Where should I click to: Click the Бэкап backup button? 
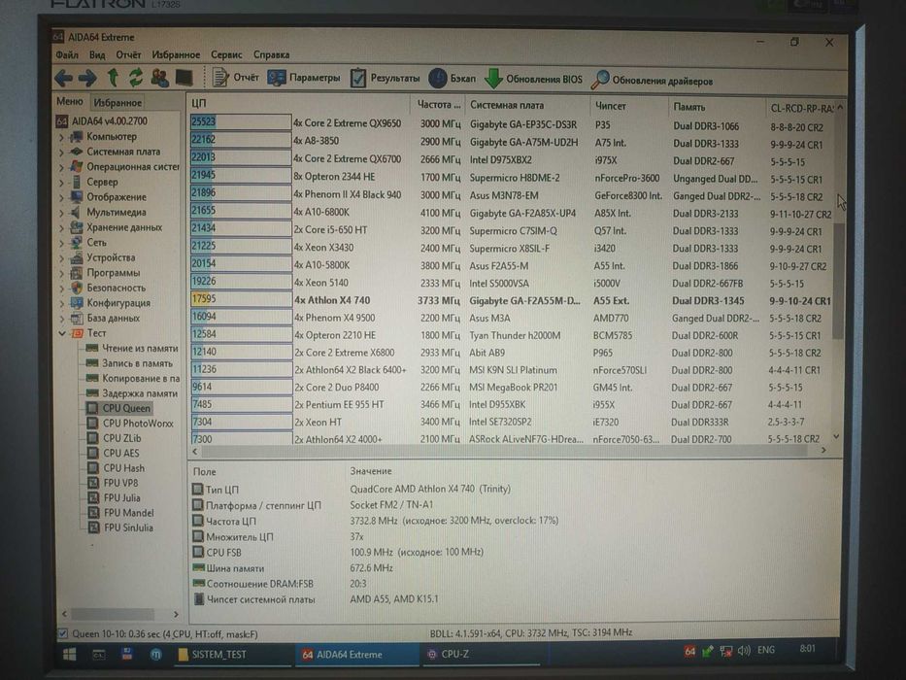(453, 78)
